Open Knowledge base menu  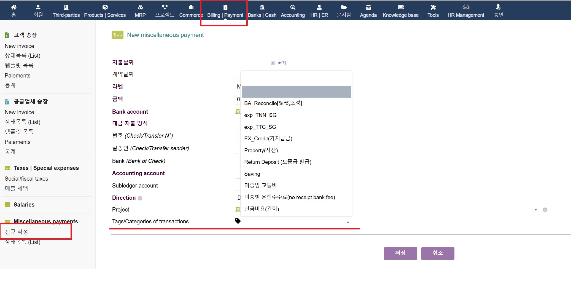[400, 11]
